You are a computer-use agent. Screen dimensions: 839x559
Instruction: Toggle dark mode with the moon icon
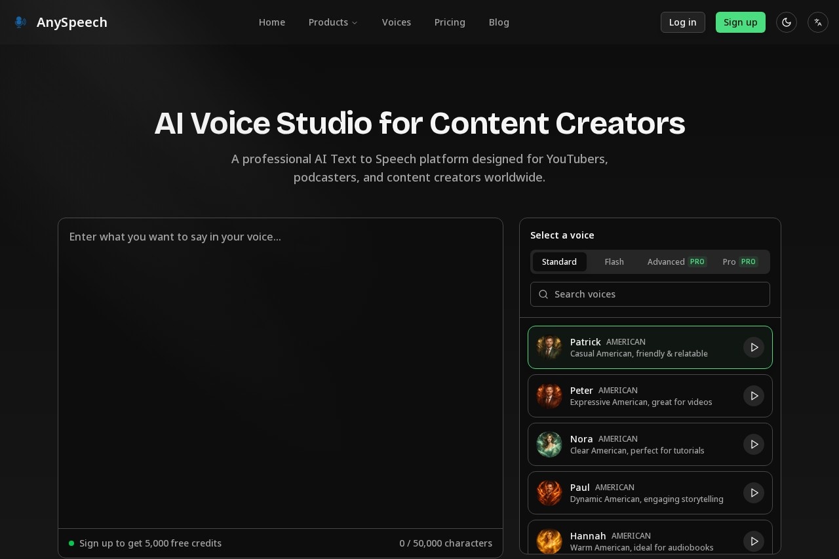787,22
